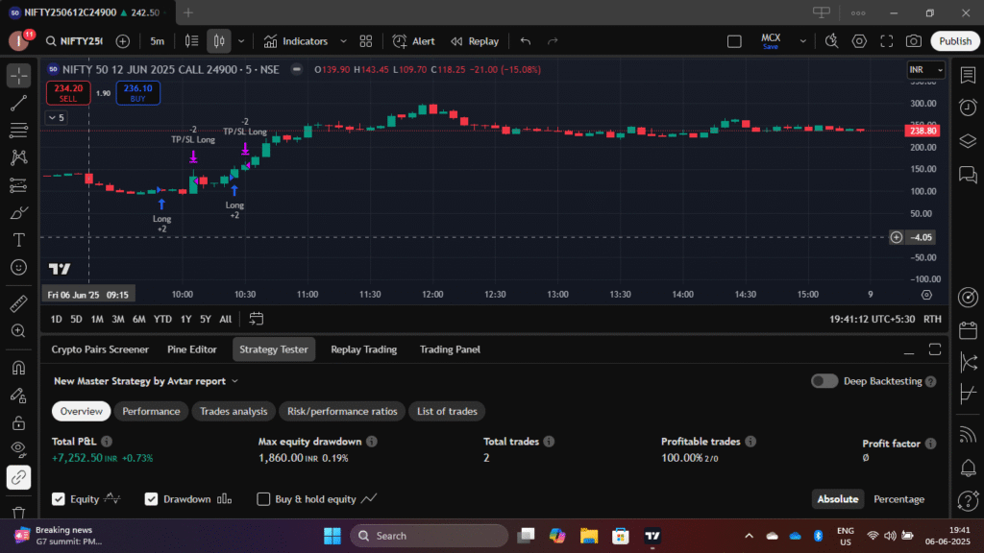Click the undo arrow
Image resolution: width=984 pixels, height=553 pixels.
click(x=526, y=41)
